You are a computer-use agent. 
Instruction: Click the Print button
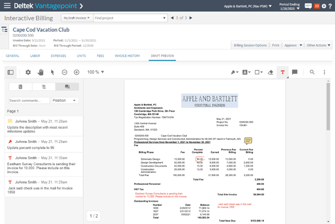point(276,45)
